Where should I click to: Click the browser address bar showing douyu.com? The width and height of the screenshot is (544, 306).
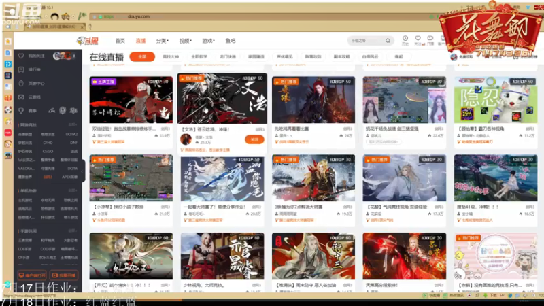pyautogui.click(x=260, y=16)
